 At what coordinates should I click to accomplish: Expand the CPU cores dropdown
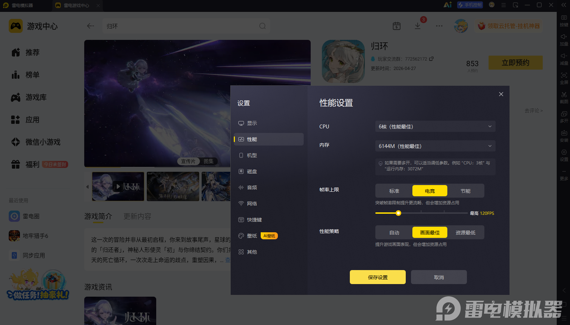tap(435, 126)
